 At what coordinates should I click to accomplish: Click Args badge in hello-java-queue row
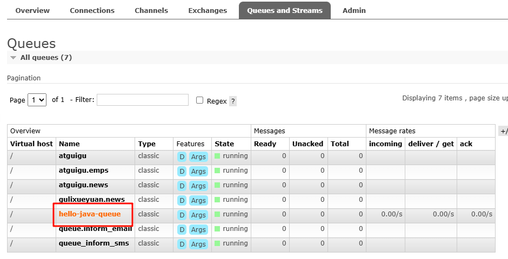coord(198,215)
